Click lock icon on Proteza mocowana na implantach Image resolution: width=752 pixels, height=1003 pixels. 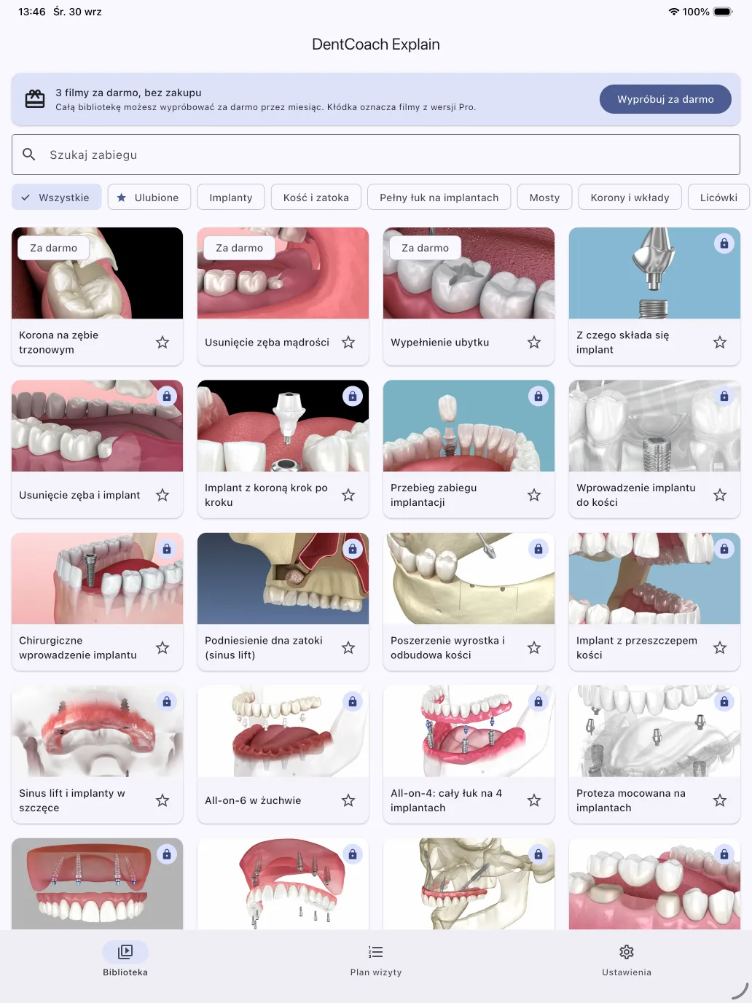(724, 701)
